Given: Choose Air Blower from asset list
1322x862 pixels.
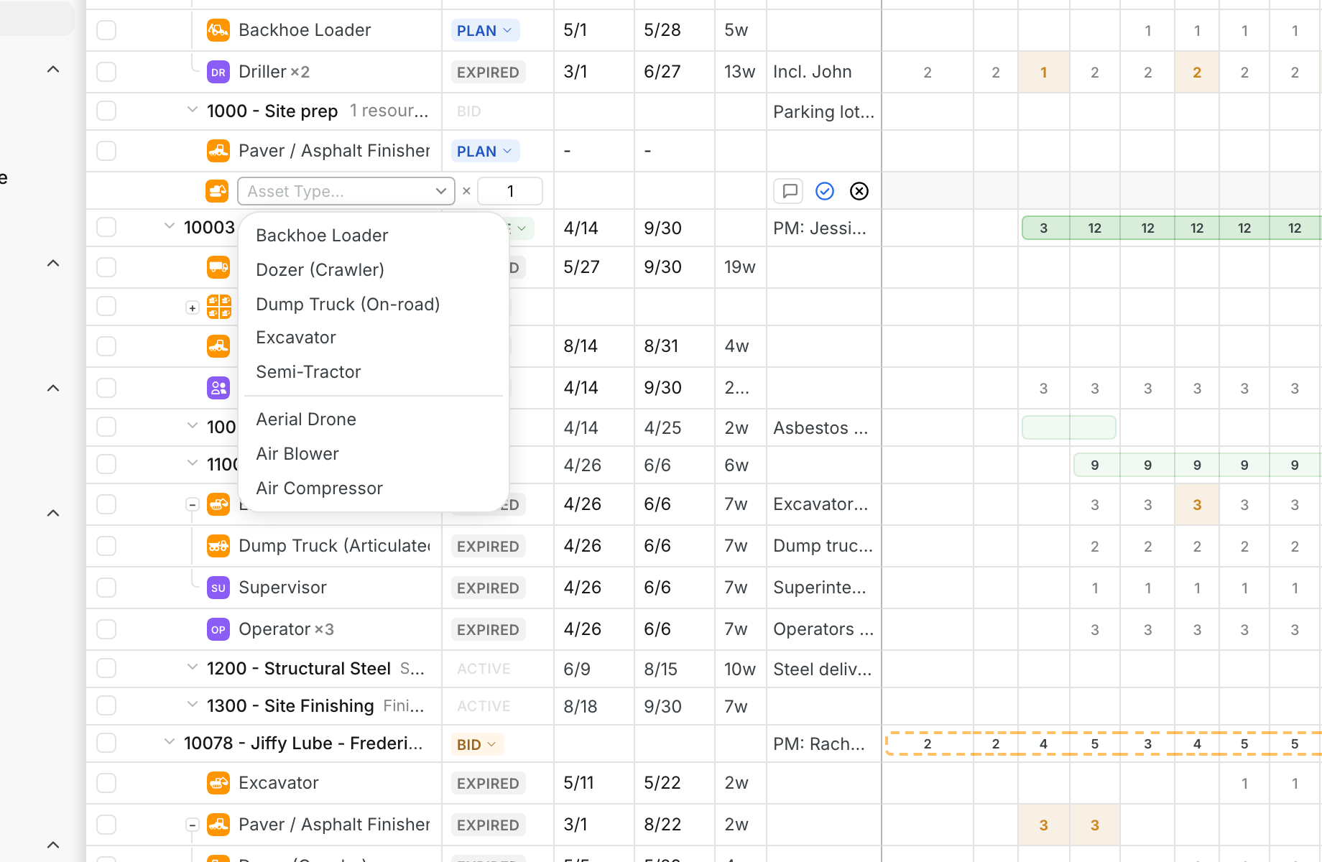Looking at the screenshot, I should click(x=374, y=454).
